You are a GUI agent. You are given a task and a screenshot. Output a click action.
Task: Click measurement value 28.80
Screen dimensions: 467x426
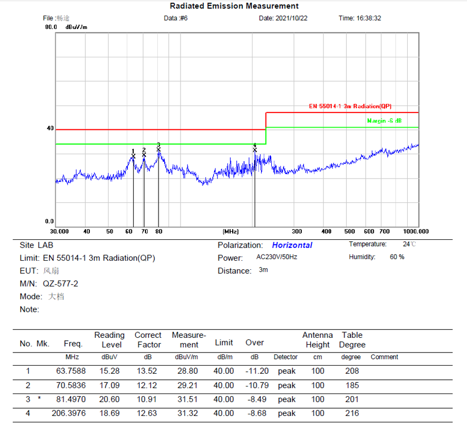click(187, 371)
